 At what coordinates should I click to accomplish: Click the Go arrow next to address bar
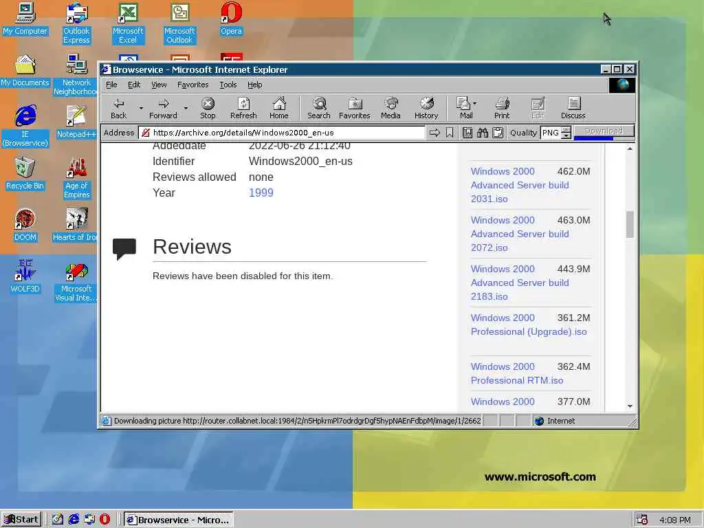point(434,133)
